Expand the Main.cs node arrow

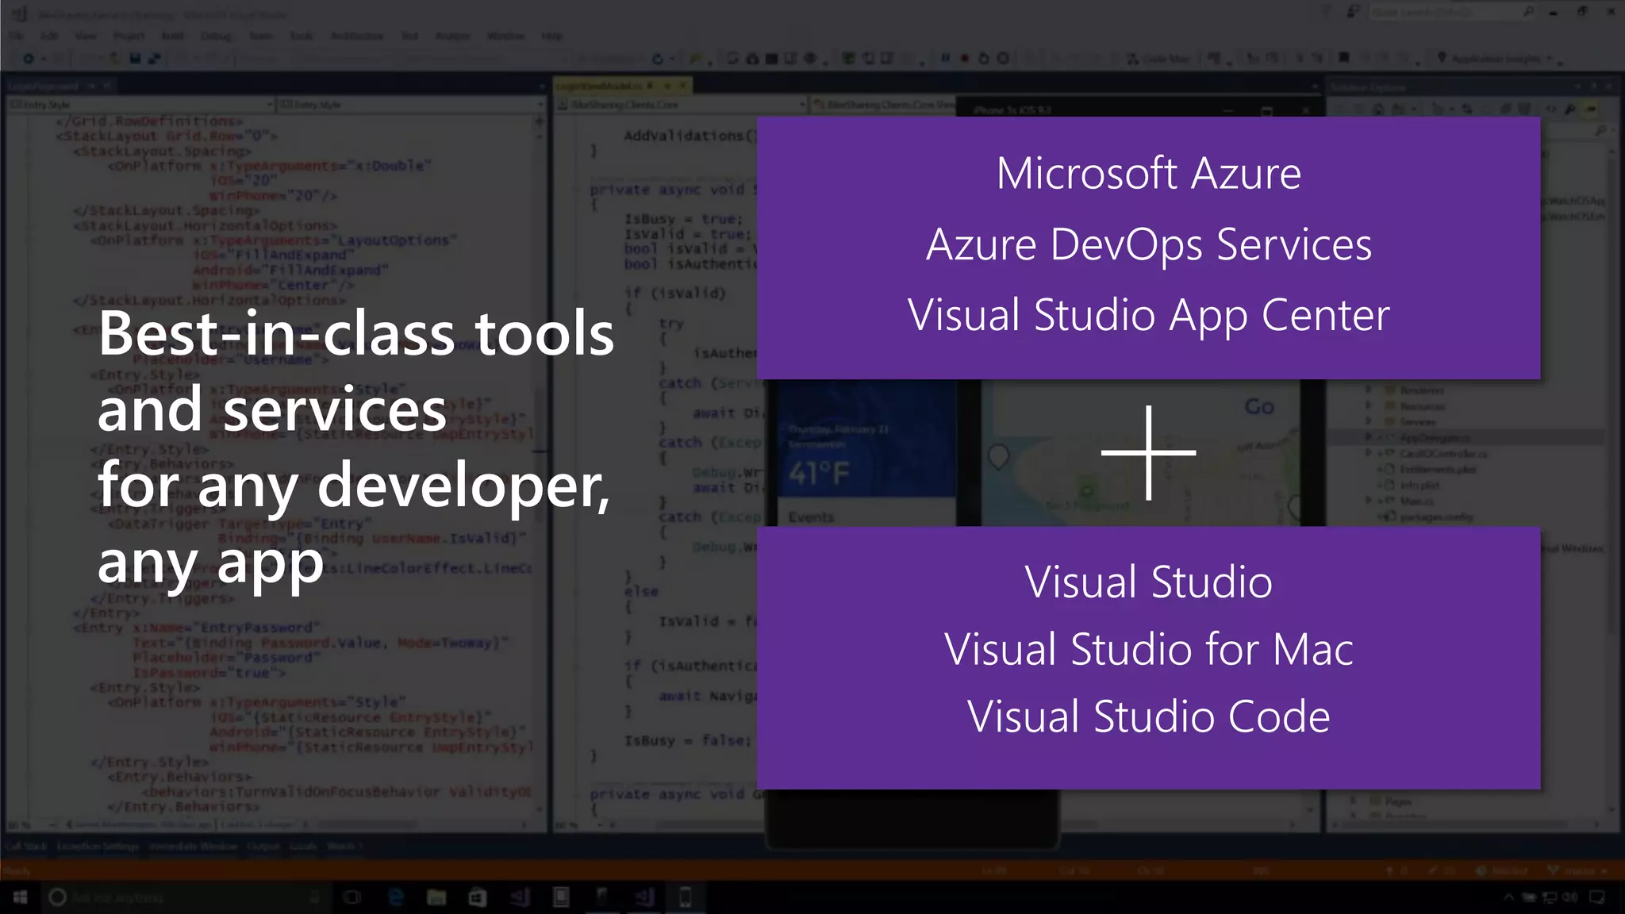pyautogui.click(x=1368, y=501)
